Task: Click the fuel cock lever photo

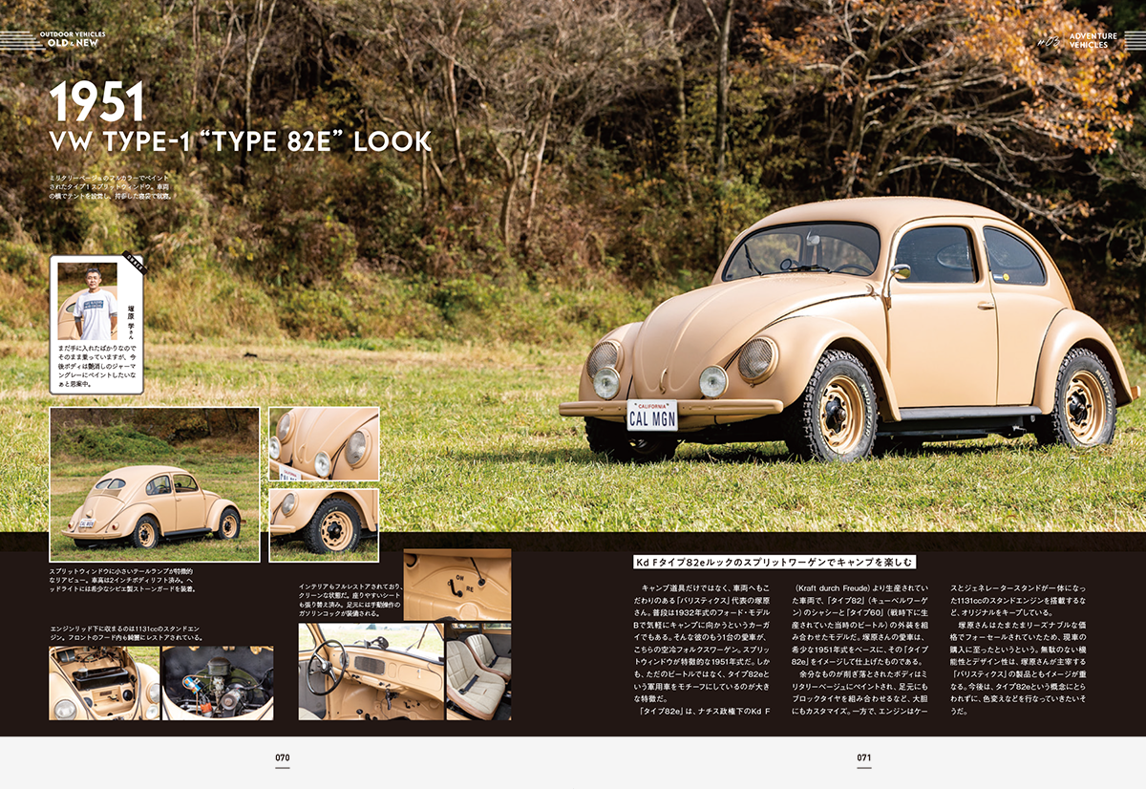Action: pyautogui.click(x=456, y=585)
